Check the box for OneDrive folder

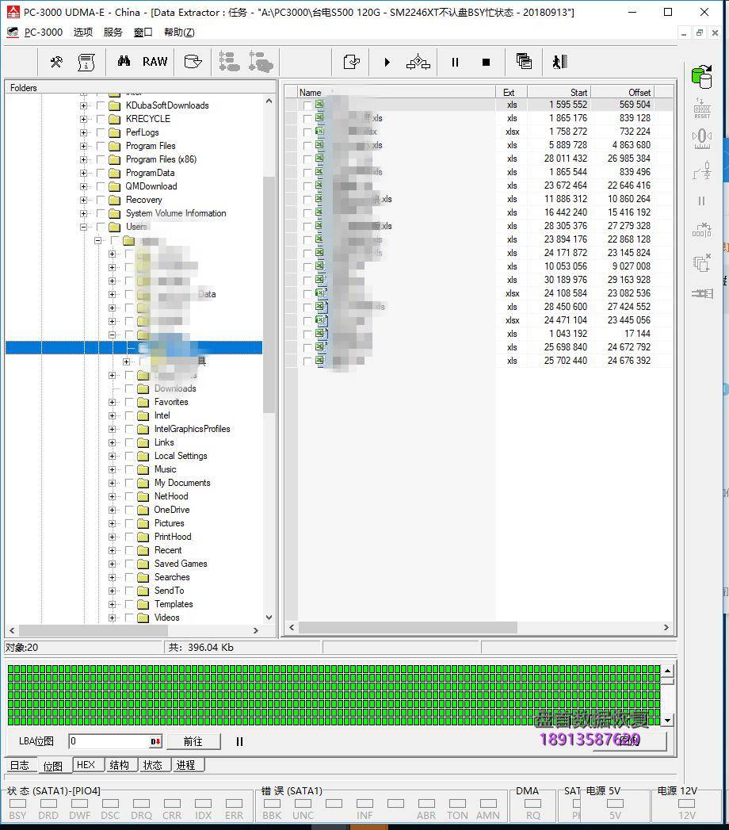pos(129,510)
